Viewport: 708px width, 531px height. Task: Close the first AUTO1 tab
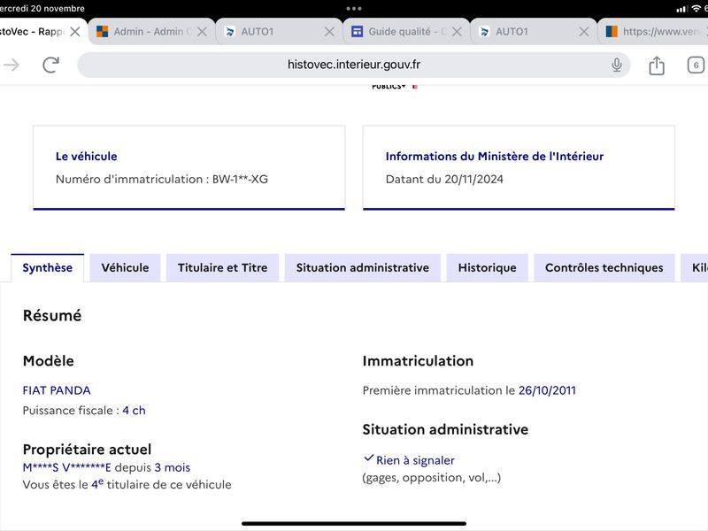click(x=329, y=32)
